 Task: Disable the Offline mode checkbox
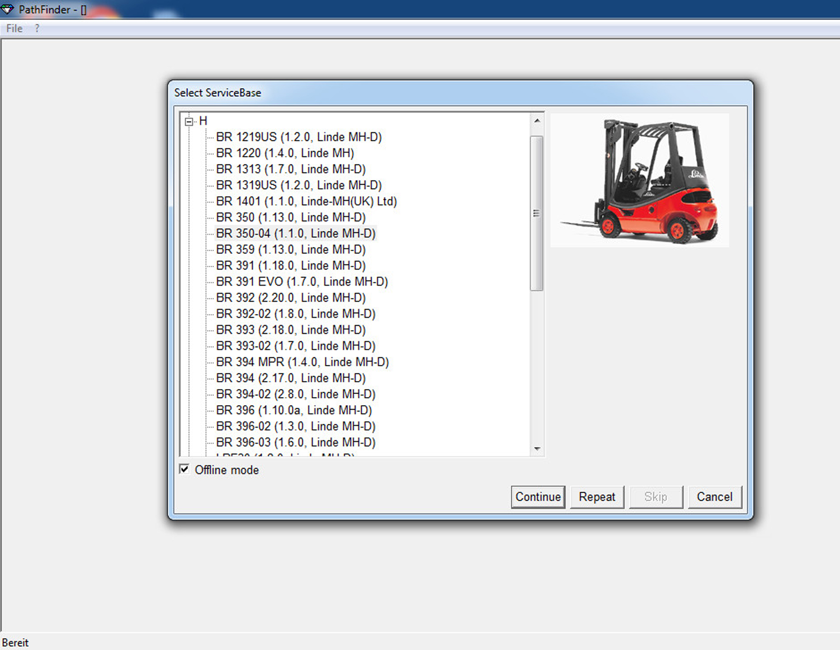point(184,469)
